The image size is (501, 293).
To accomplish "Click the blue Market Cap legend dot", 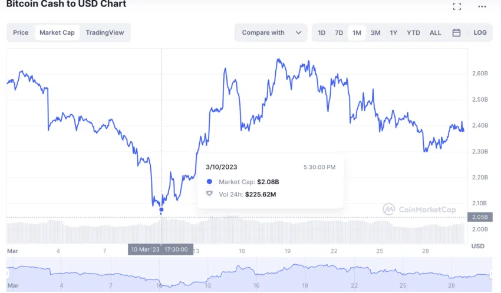I will (x=209, y=182).
